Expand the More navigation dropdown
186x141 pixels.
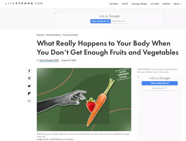pos(178,4)
